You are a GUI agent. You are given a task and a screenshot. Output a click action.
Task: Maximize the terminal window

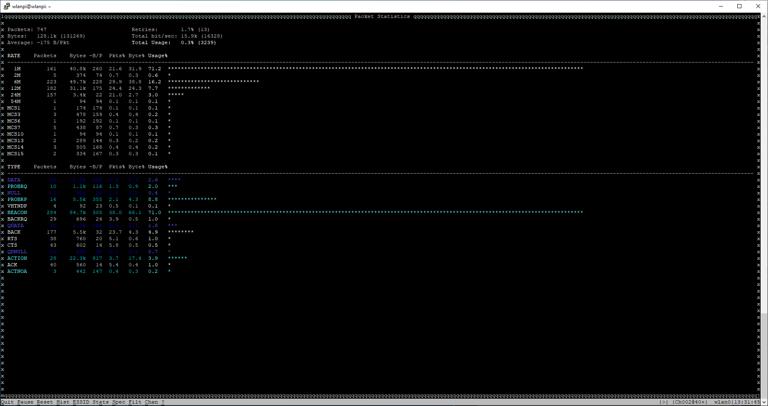click(x=739, y=6)
